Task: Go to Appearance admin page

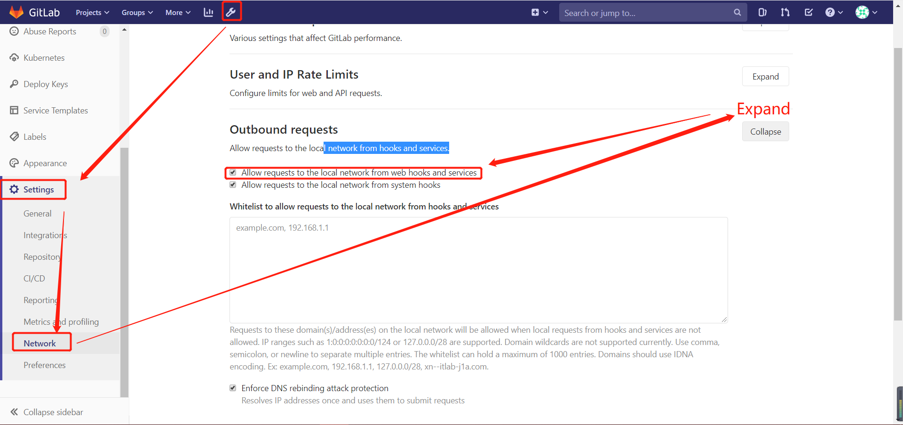Action: click(x=45, y=163)
